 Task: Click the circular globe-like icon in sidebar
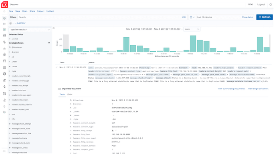pos(4,74)
